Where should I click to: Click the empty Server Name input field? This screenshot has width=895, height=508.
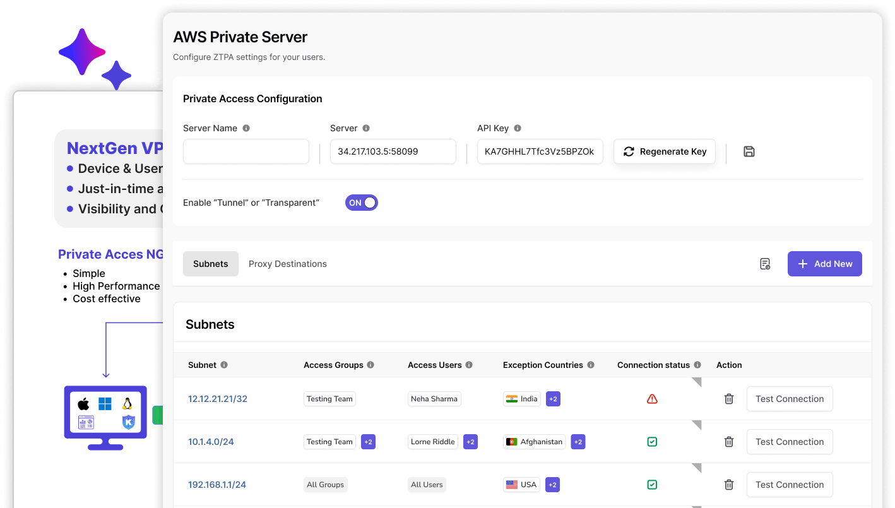[246, 151]
